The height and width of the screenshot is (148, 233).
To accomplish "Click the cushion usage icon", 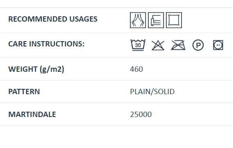I will (x=174, y=20).
